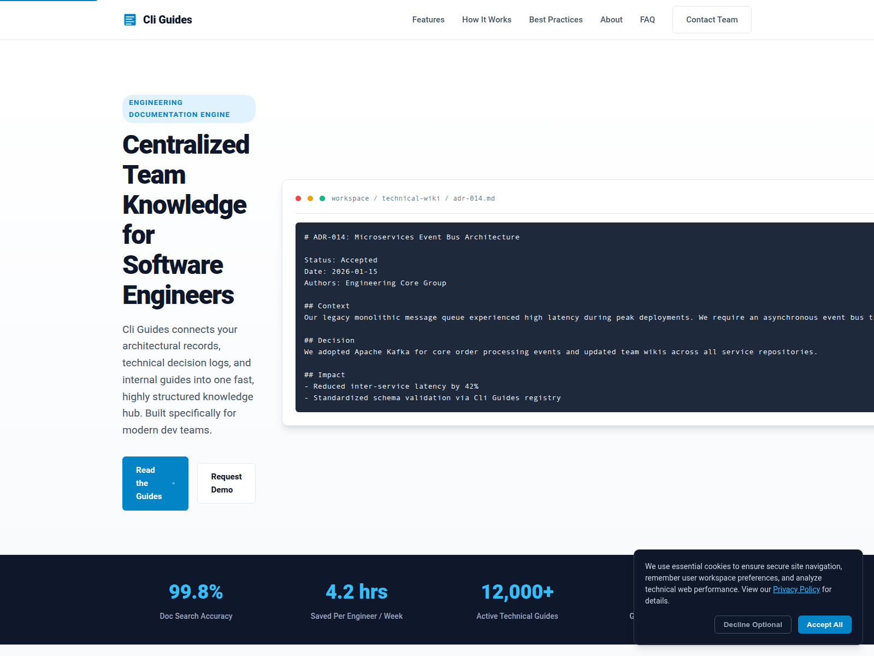This screenshot has width=874, height=656.
Task: Open the Features nav item
Action: click(428, 20)
